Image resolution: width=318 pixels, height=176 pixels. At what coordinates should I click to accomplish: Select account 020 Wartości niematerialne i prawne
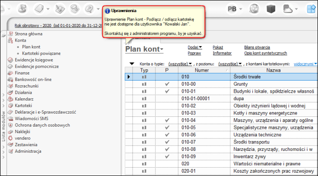pos(221,164)
